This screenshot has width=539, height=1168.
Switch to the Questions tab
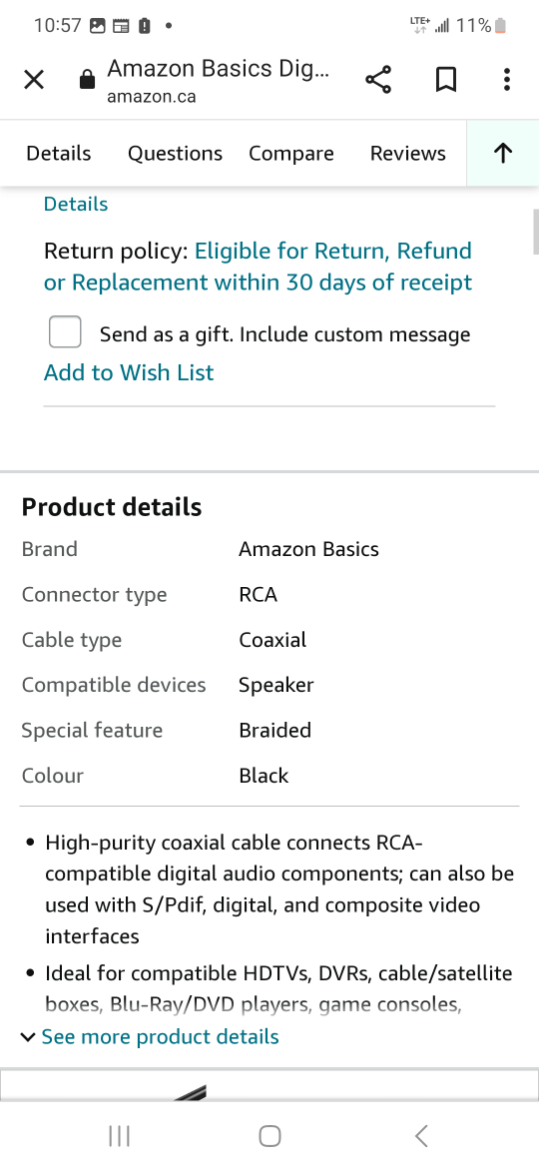click(175, 154)
